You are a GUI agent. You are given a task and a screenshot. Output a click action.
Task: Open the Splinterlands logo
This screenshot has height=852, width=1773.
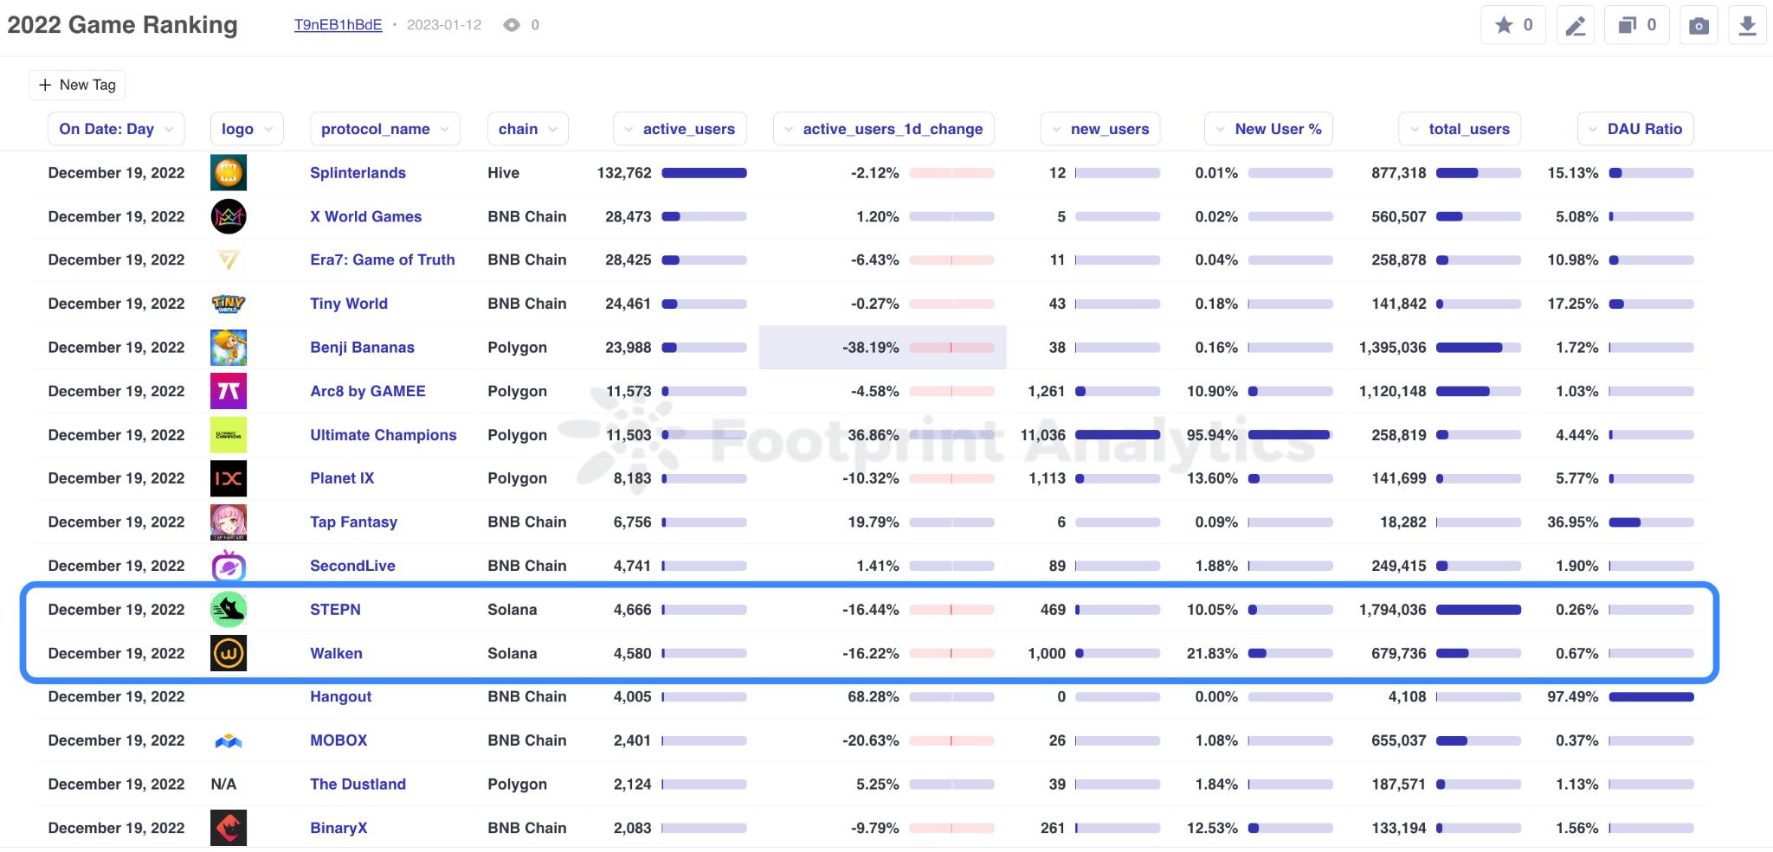click(229, 172)
